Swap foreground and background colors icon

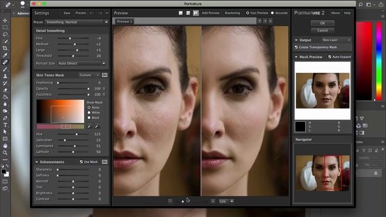7,166
